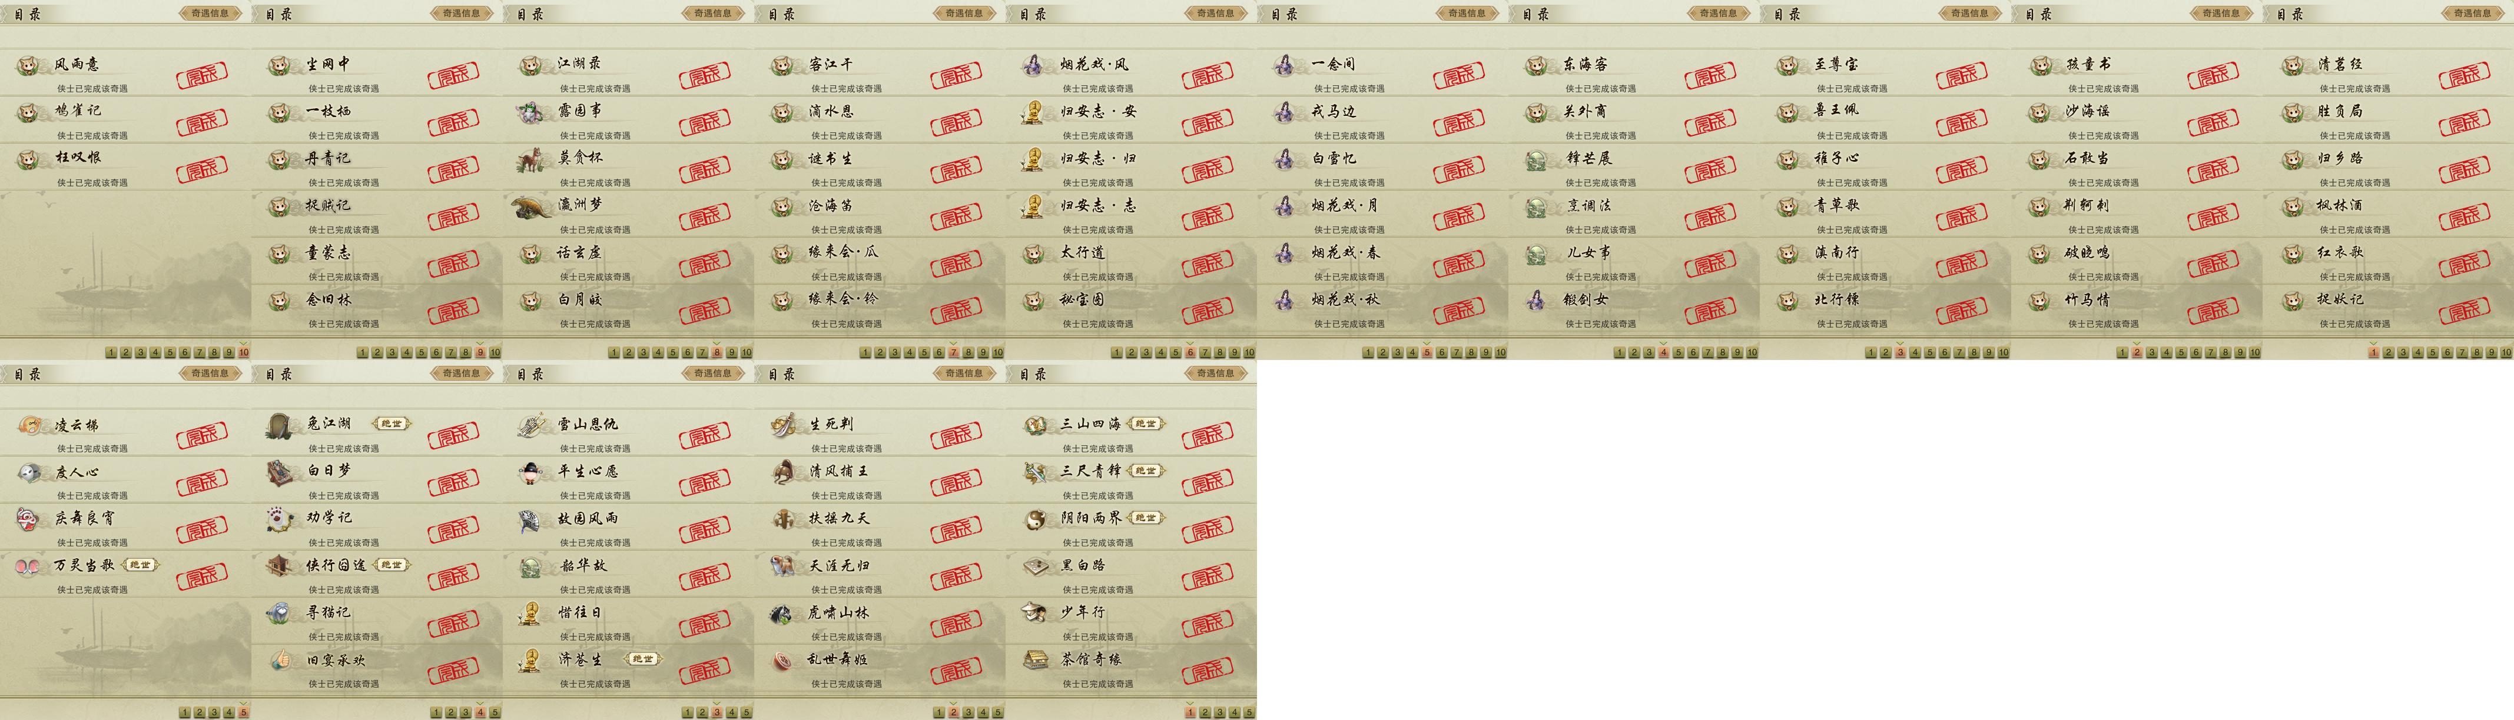Click the teahouse icon beside 茶馆奇缘
This screenshot has width=2514, height=720.
[x=1034, y=661]
